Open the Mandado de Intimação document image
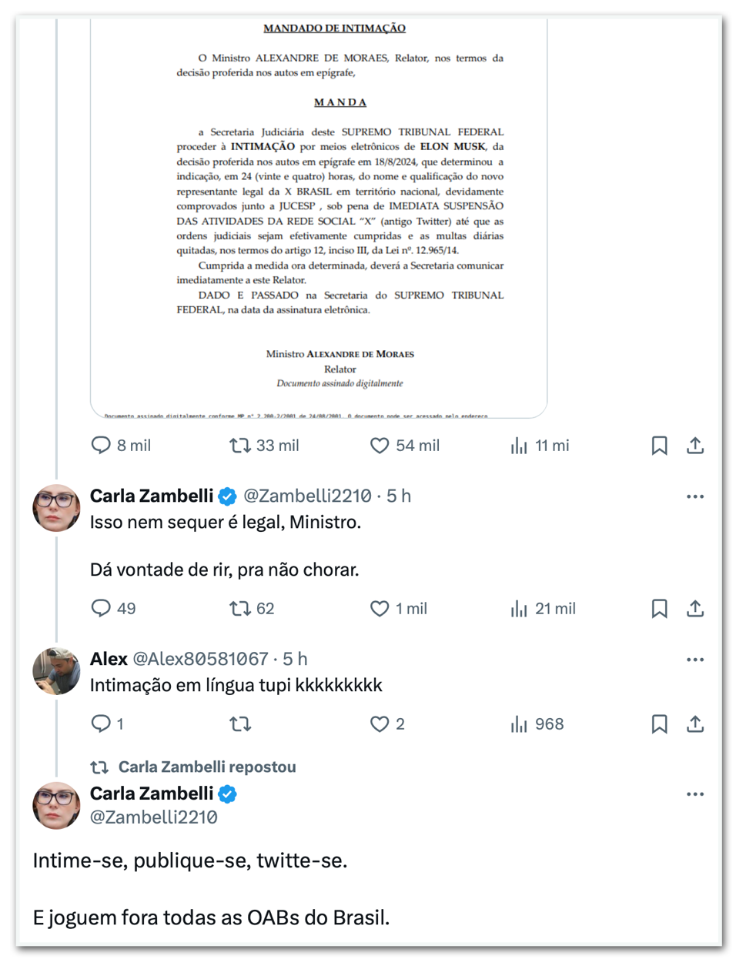Viewport: 736px width, 959px height. 319,216
